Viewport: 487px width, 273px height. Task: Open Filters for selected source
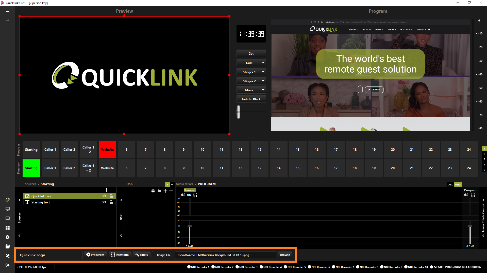(142, 255)
